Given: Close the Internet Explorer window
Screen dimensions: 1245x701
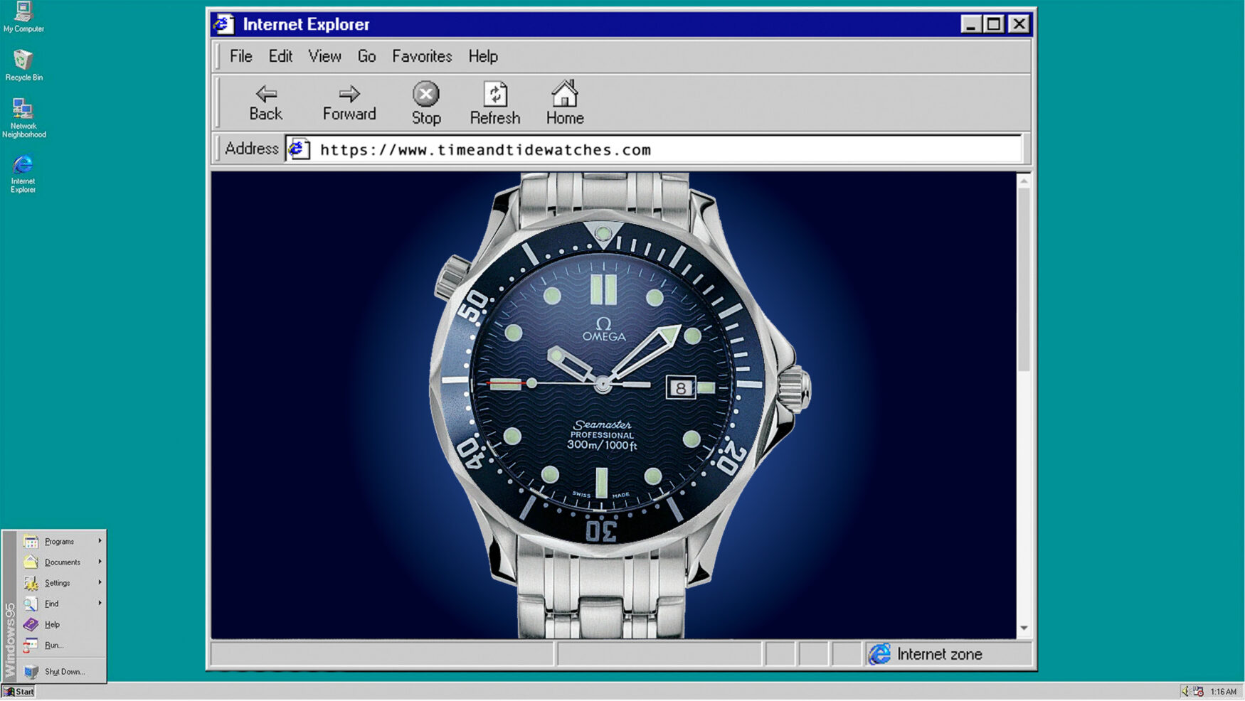Looking at the screenshot, I should point(1019,24).
